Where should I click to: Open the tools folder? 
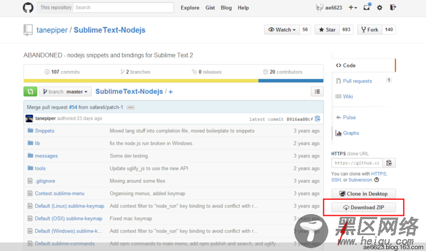point(40,169)
